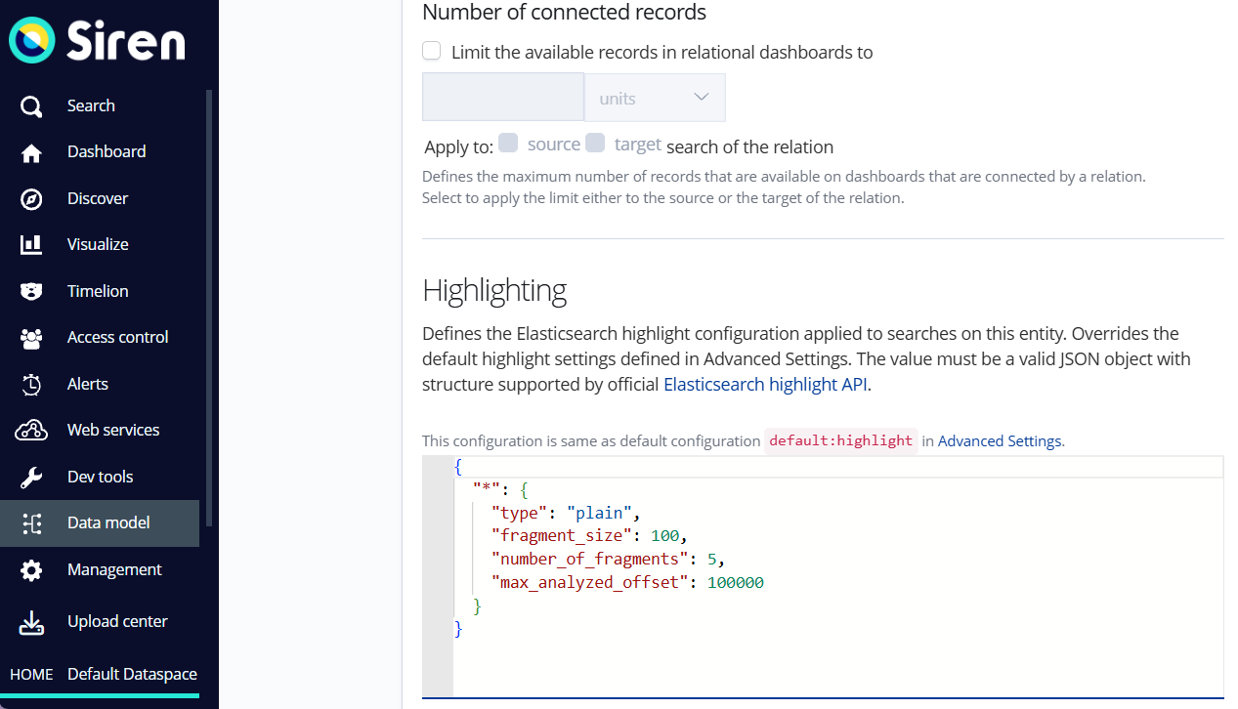Follow the Advanced Settings link
The image size is (1238, 709).
pyautogui.click(x=1000, y=440)
